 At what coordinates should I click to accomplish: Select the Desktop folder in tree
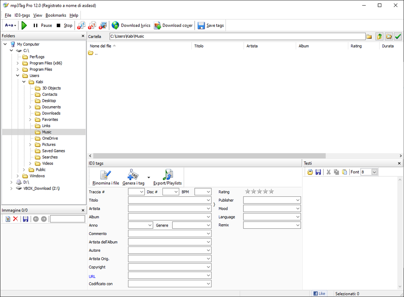point(49,101)
